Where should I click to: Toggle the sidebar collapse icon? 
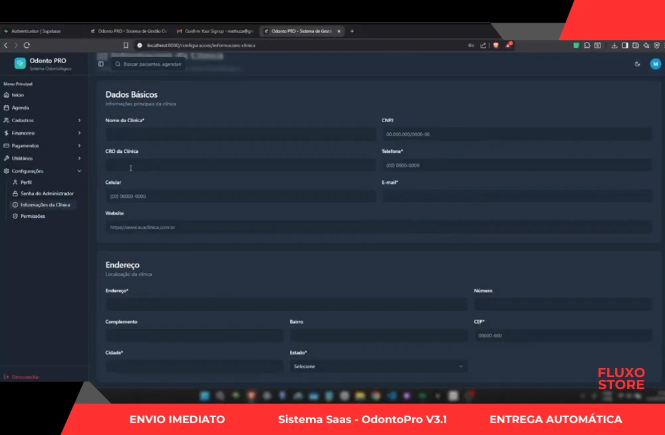[x=101, y=64]
